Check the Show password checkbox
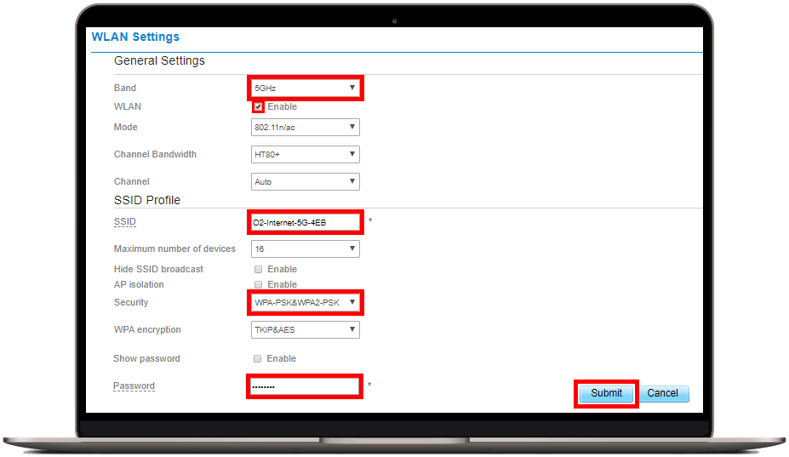The width and height of the screenshot is (789, 457). [x=258, y=359]
